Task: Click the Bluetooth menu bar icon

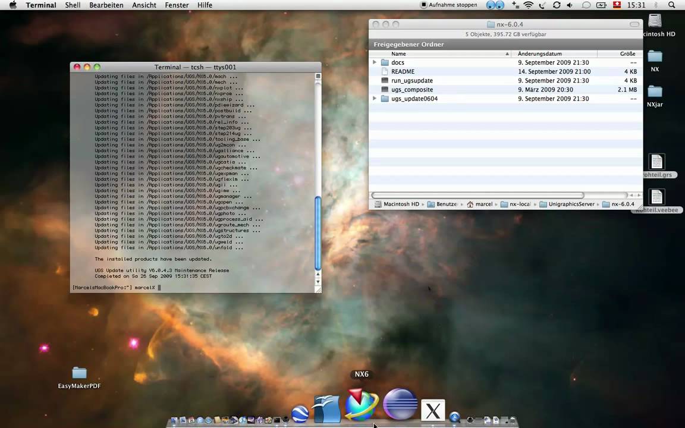Action: (656, 5)
